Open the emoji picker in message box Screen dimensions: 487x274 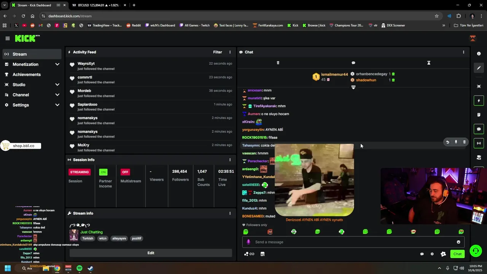coord(458,242)
